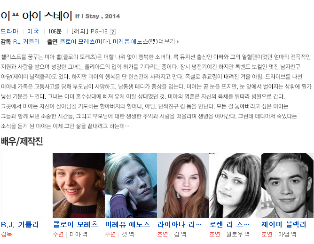This screenshot has height=244, width=314.
Task: Click the PG-13 rating link
Action: [99, 31]
